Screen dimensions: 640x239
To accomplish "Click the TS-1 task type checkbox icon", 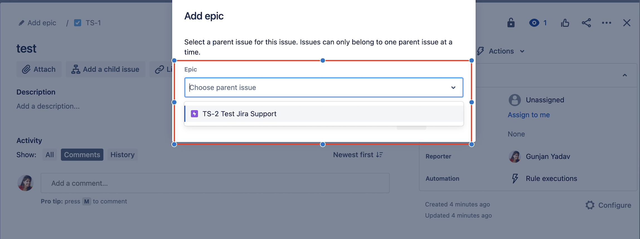I will click(77, 23).
